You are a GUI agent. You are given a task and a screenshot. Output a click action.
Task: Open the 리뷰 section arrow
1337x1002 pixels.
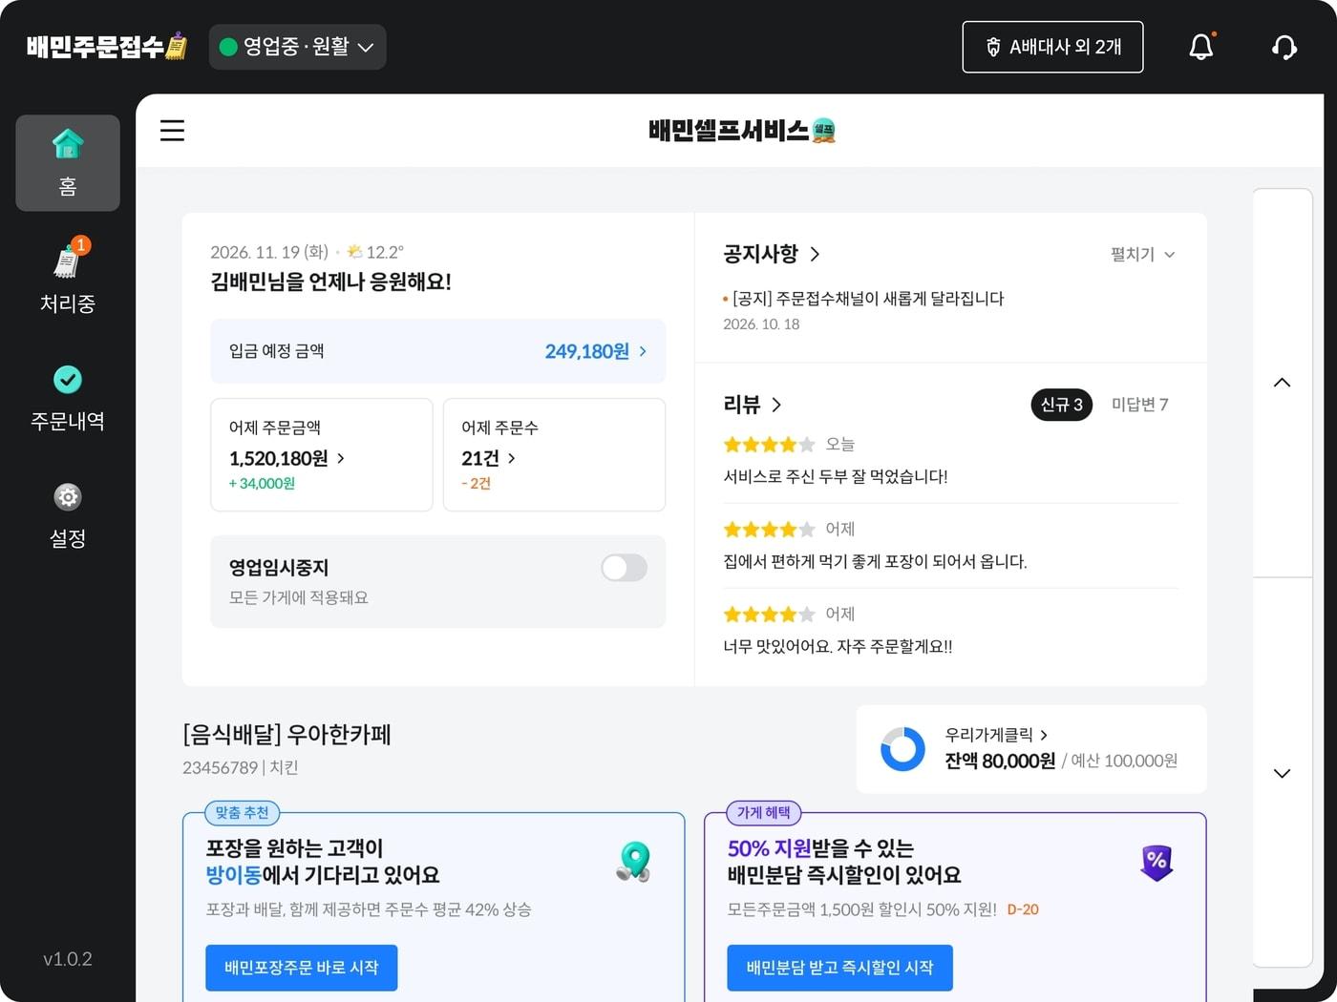pos(776,405)
